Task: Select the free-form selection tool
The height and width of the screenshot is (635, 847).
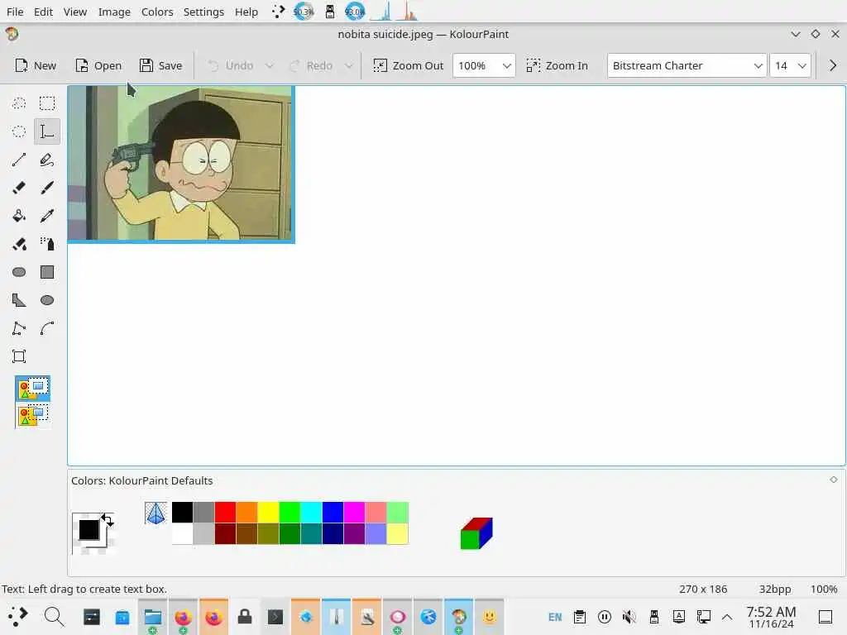Action: (19, 103)
